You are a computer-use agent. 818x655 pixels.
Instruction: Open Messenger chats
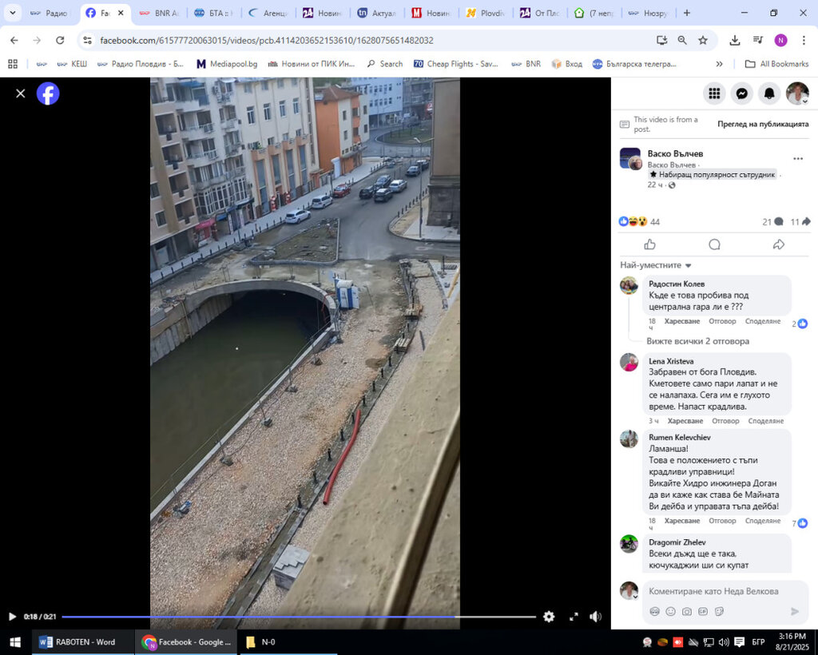click(x=742, y=93)
